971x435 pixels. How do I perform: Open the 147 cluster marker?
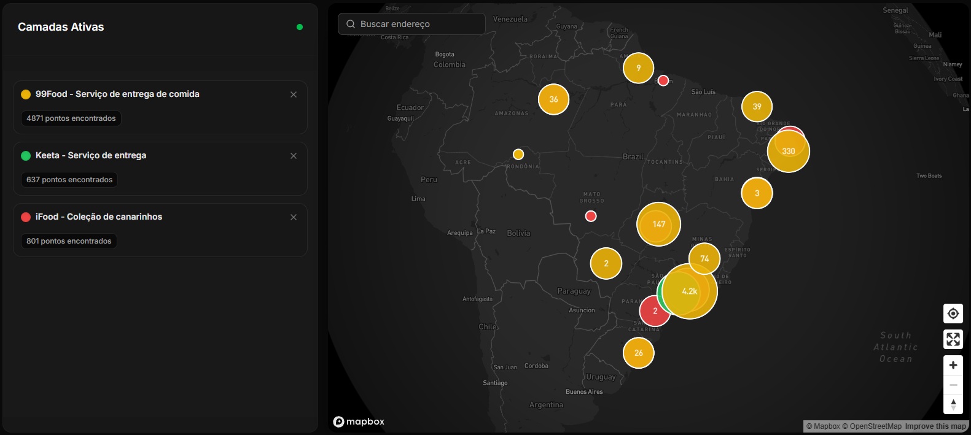(x=659, y=225)
